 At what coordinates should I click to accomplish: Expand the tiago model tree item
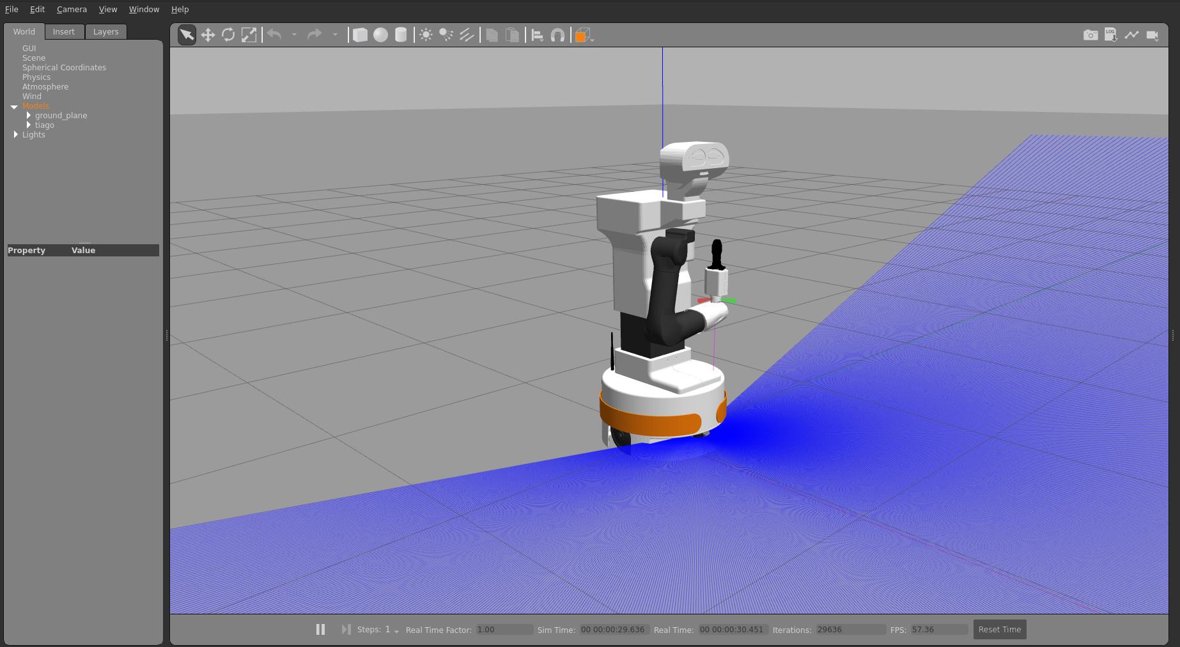(x=29, y=125)
